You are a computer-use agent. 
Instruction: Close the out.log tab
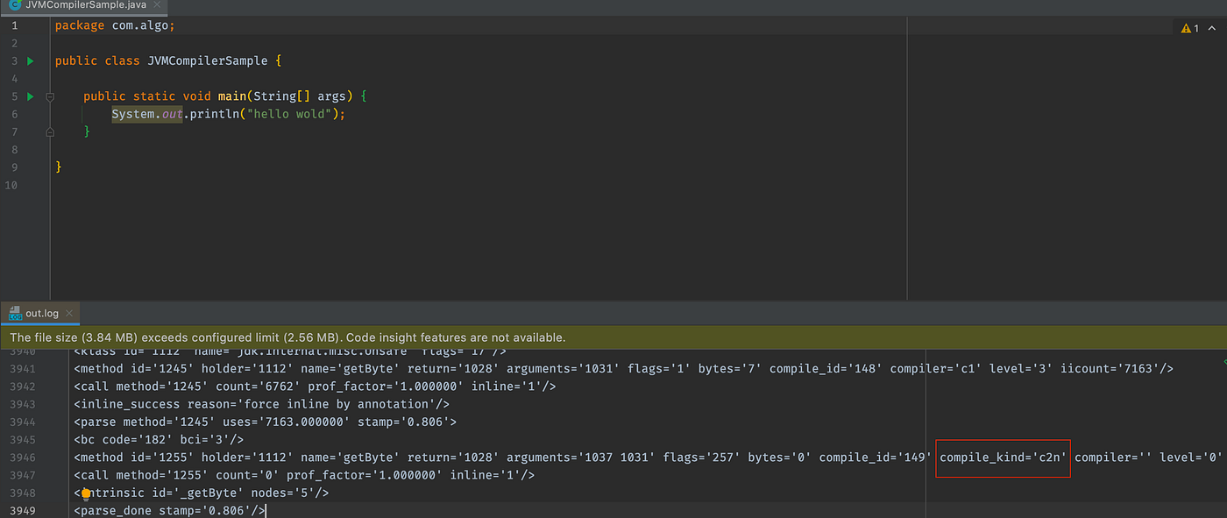(x=69, y=313)
